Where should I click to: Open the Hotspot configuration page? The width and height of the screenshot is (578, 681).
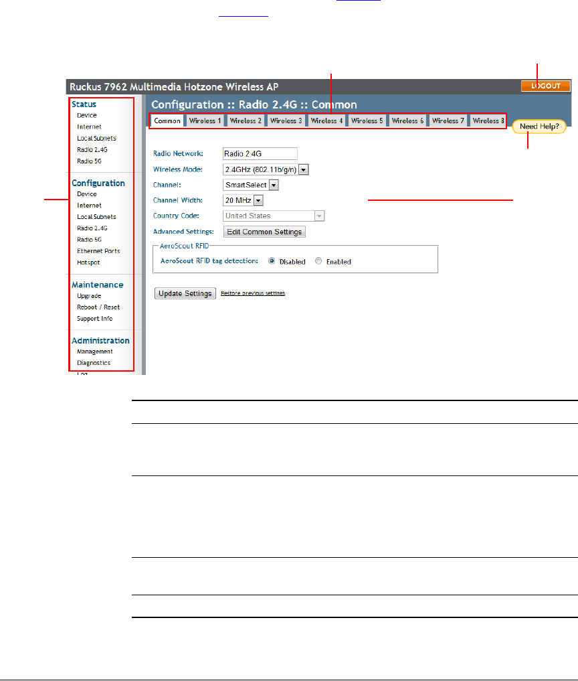click(x=88, y=262)
